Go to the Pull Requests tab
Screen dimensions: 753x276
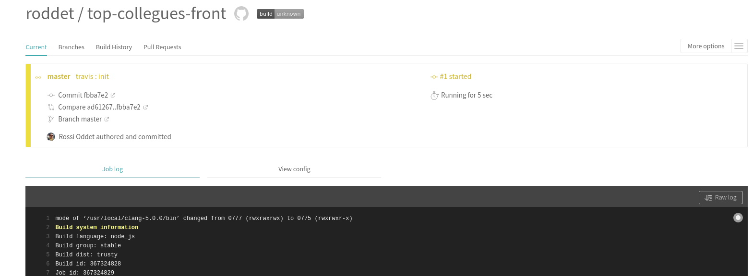tap(162, 47)
